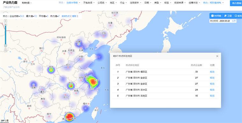Open the 标签 filter dropdown
242x123 pixels.
click(x=168, y=3)
